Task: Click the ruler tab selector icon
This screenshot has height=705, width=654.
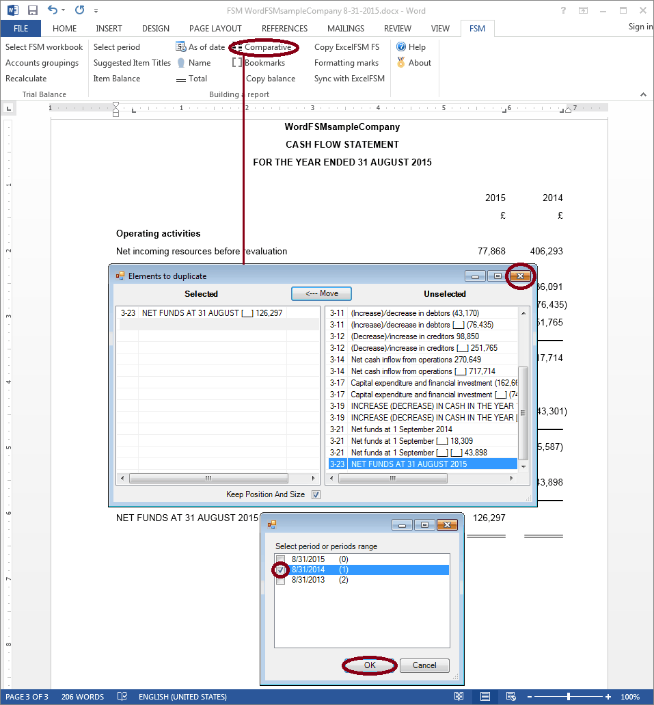Action: 8,108
